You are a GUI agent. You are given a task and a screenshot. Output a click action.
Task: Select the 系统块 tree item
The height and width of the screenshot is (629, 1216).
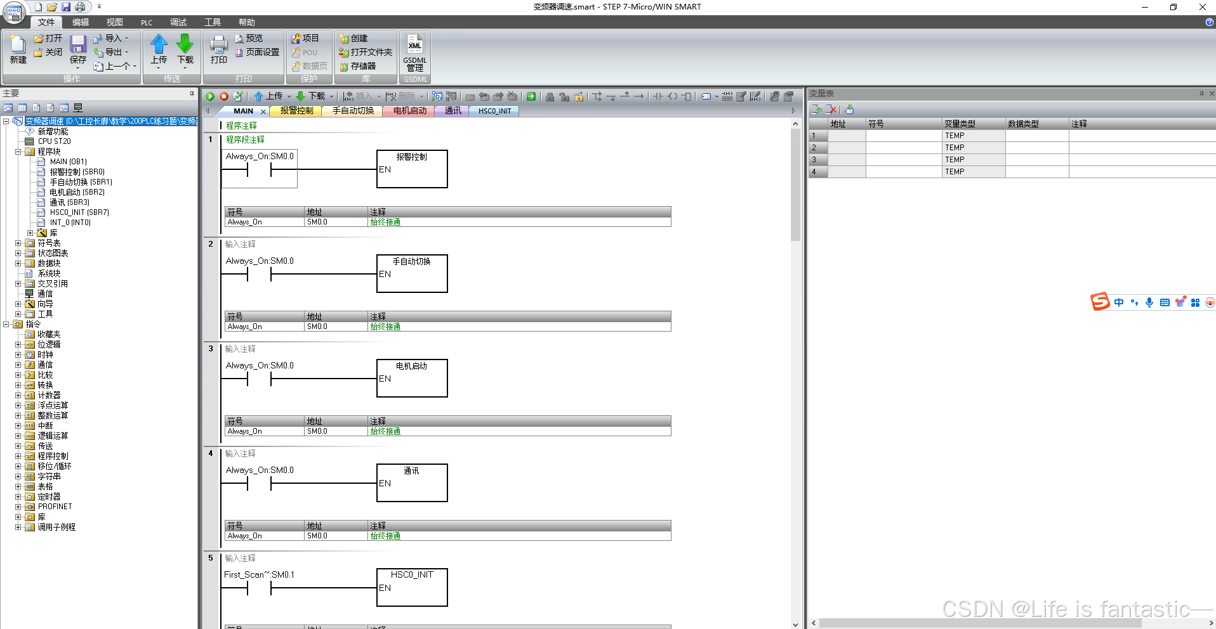49,273
